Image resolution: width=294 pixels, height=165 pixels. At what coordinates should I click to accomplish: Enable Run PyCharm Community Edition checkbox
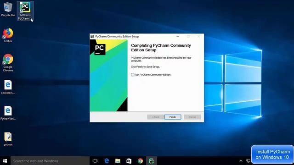coord(133,75)
